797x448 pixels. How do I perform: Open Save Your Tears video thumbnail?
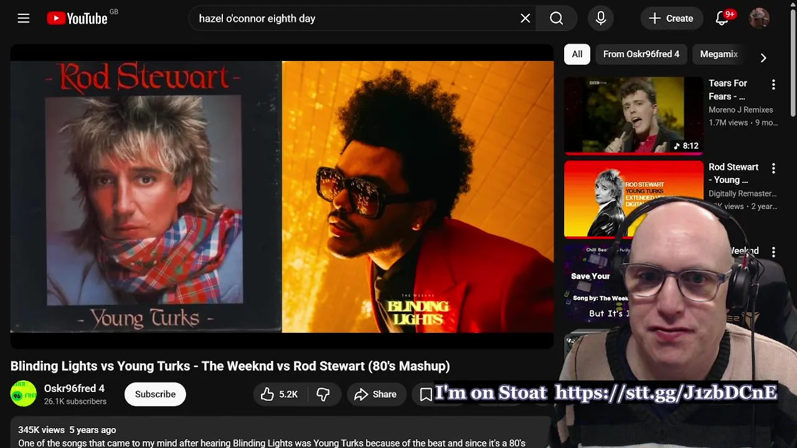[x=597, y=283]
